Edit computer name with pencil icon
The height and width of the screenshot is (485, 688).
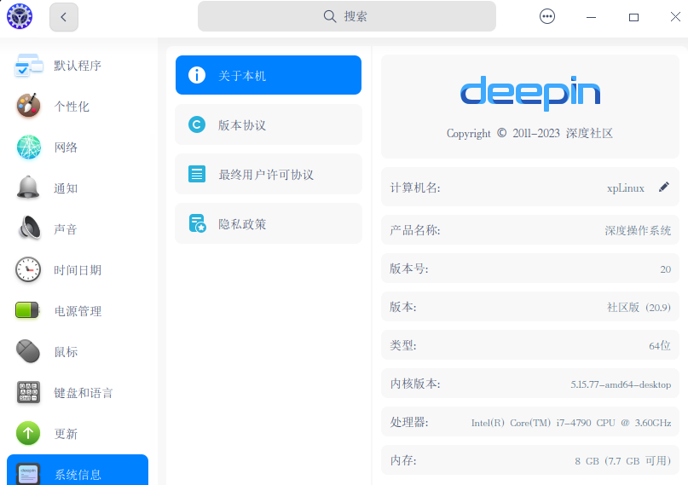(x=664, y=188)
